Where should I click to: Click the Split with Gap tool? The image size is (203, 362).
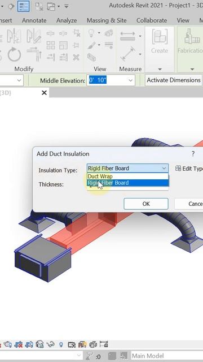click(x=63, y=34)
